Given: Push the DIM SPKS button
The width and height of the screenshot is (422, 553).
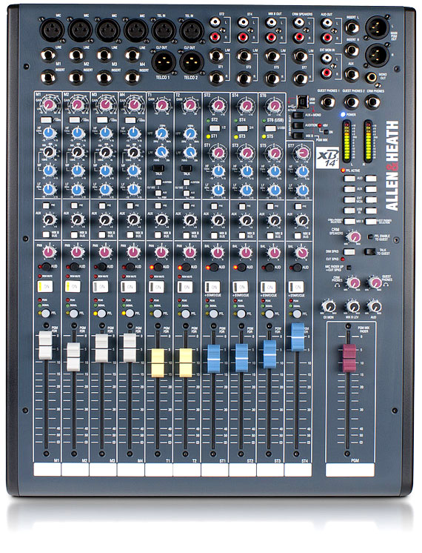Looking at the screenshot, I should (x=349, y=252).
